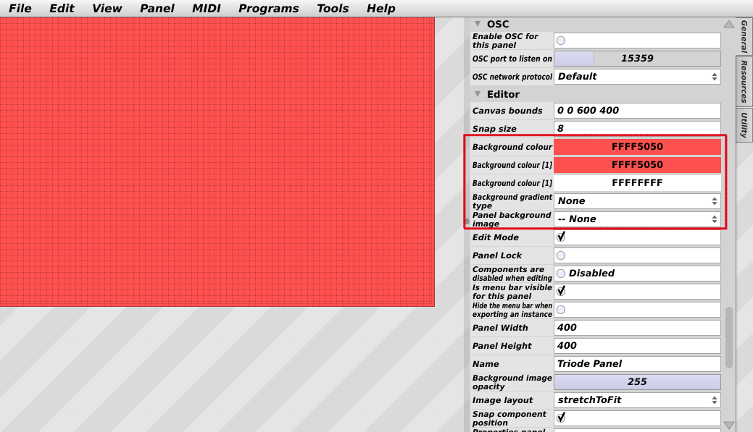Edit the Name field Triode Panel
This screenshot has width=753, height=432.
(637, 364)
